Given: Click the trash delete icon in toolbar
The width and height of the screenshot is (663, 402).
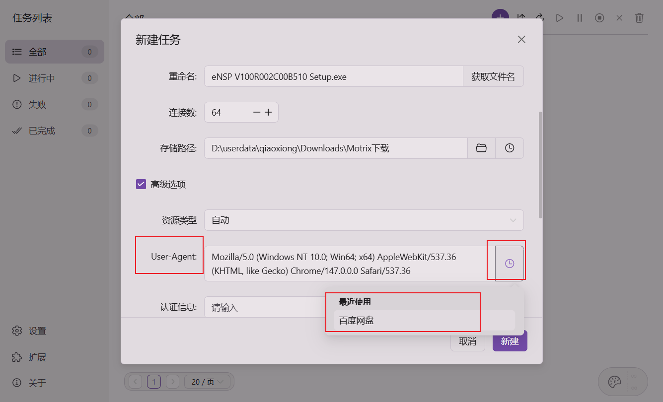Looking at the screenshot, I should click(639, 18).
